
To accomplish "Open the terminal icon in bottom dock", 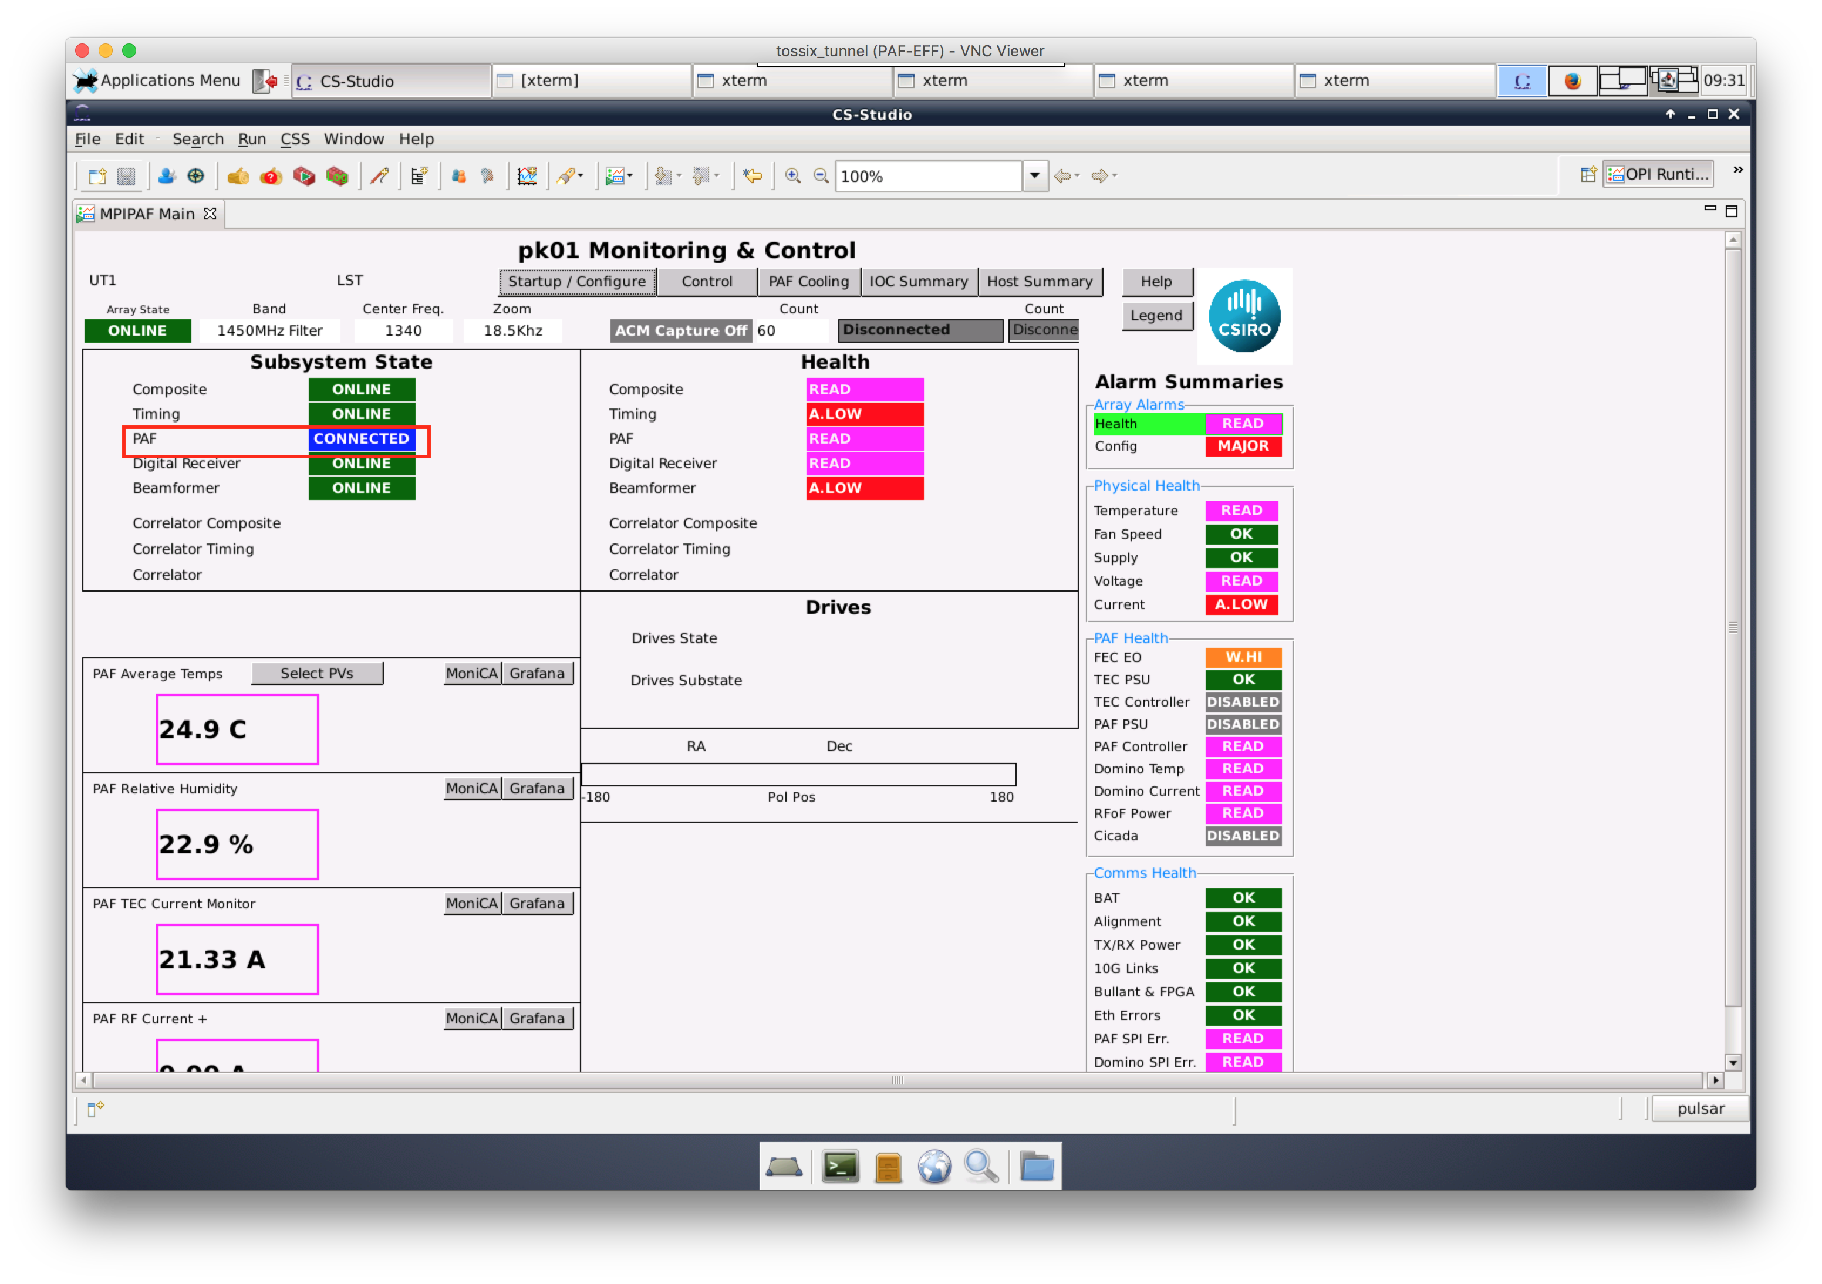I will click(841, 1167).
